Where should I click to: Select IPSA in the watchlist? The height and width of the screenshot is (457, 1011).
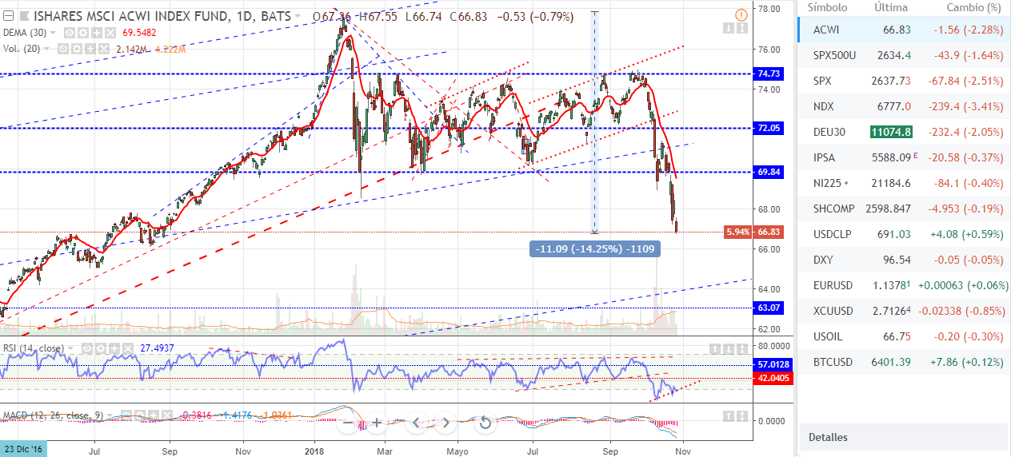(x=904, y=157)
